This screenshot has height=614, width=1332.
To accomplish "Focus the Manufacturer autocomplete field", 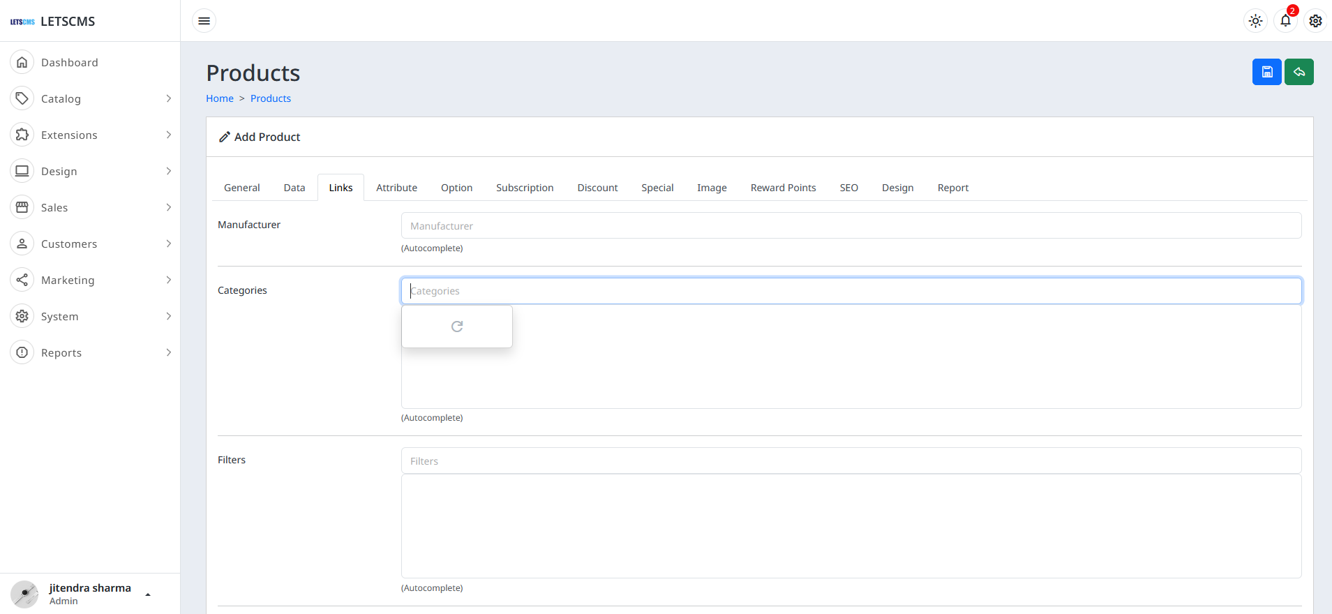I will click(x=851, y=226).
